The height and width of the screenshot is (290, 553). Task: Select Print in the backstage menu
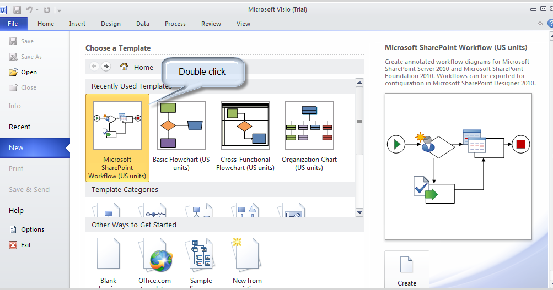[16, 168]
